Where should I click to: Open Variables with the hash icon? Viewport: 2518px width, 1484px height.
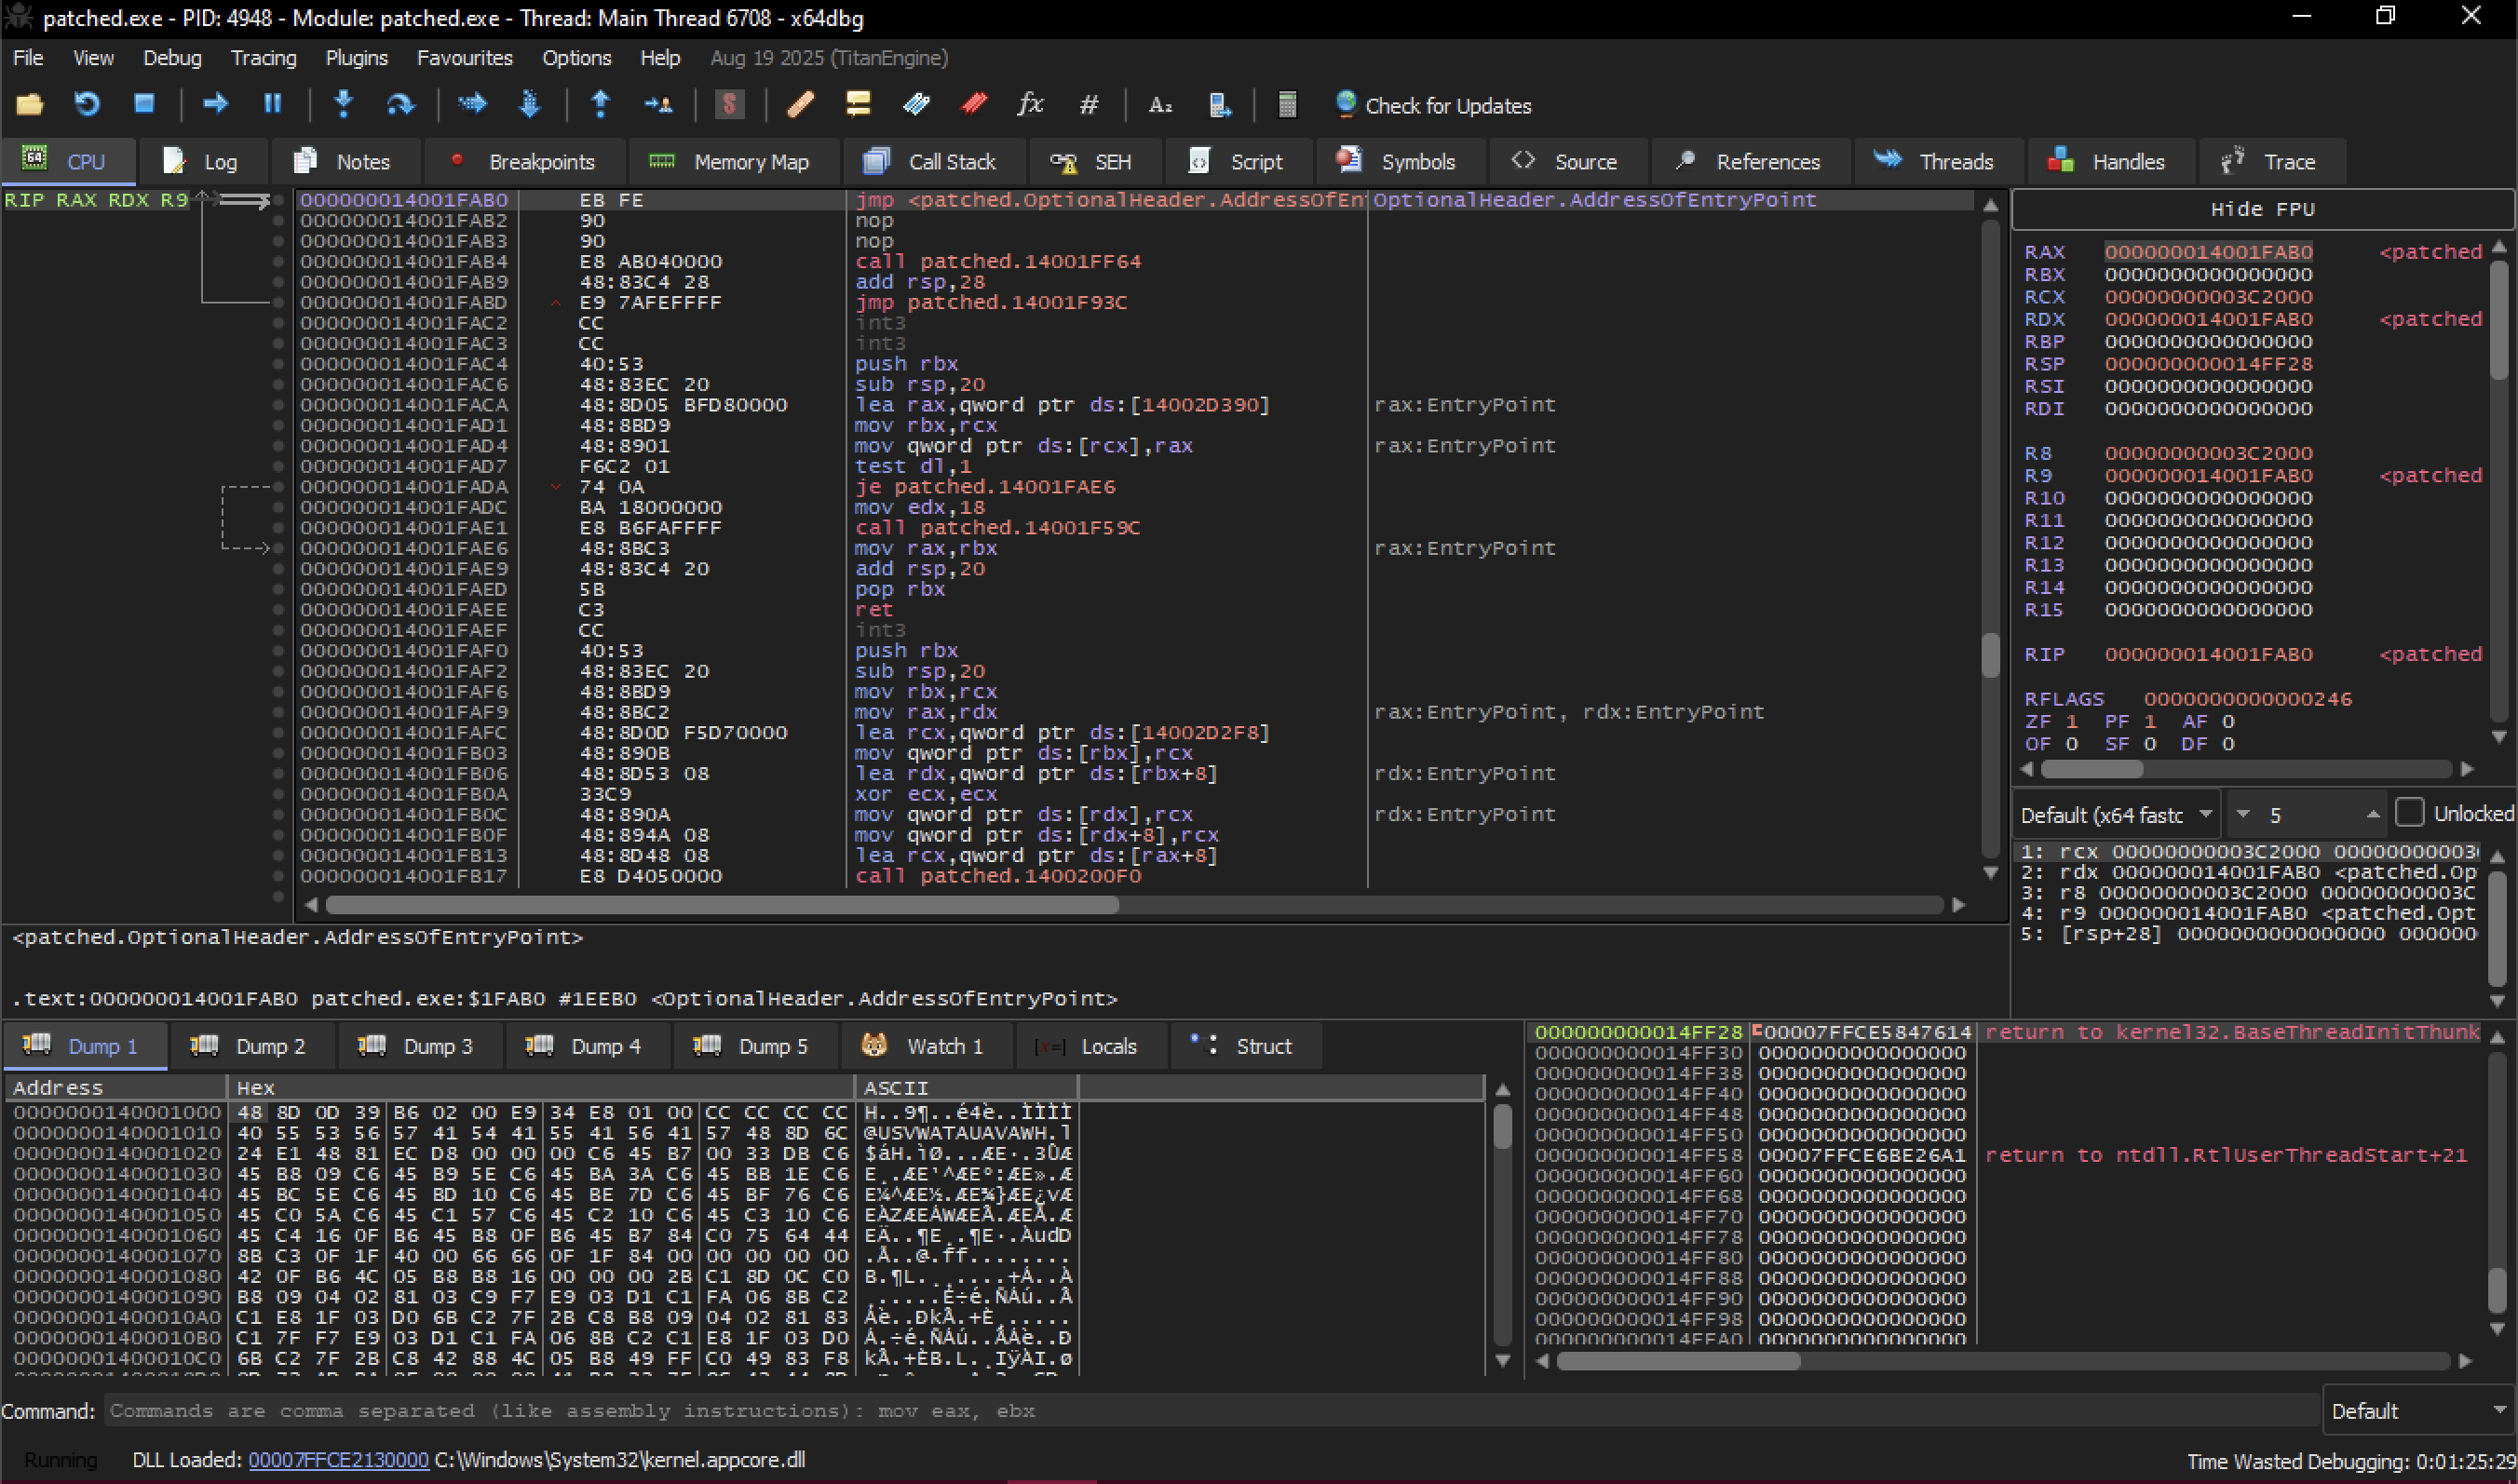pyautogui.click(x=1089, y=104)
